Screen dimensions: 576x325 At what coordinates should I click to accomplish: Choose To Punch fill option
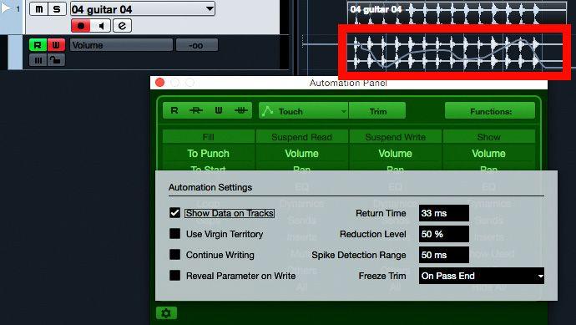click(209, 153)
